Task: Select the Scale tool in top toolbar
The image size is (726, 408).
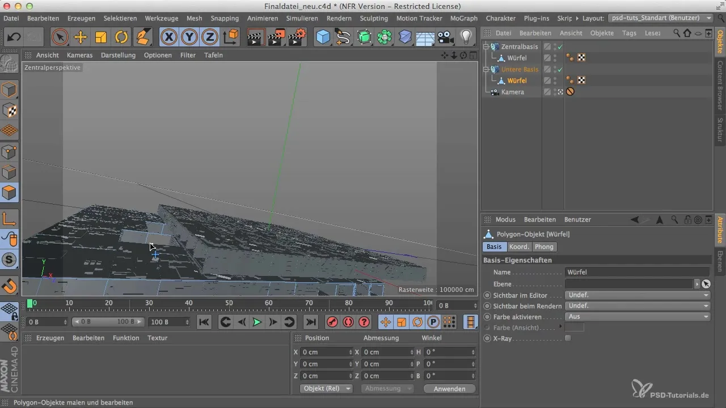Action: (101, 37)
